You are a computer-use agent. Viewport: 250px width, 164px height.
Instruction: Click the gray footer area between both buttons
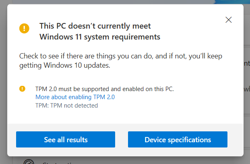[122, 139]
